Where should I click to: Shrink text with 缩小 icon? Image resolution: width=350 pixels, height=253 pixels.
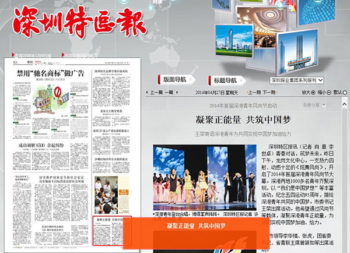click(329, 92)
